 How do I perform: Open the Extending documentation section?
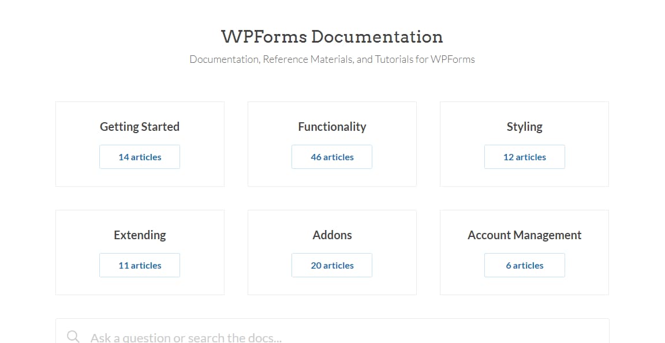click(140, 252)
